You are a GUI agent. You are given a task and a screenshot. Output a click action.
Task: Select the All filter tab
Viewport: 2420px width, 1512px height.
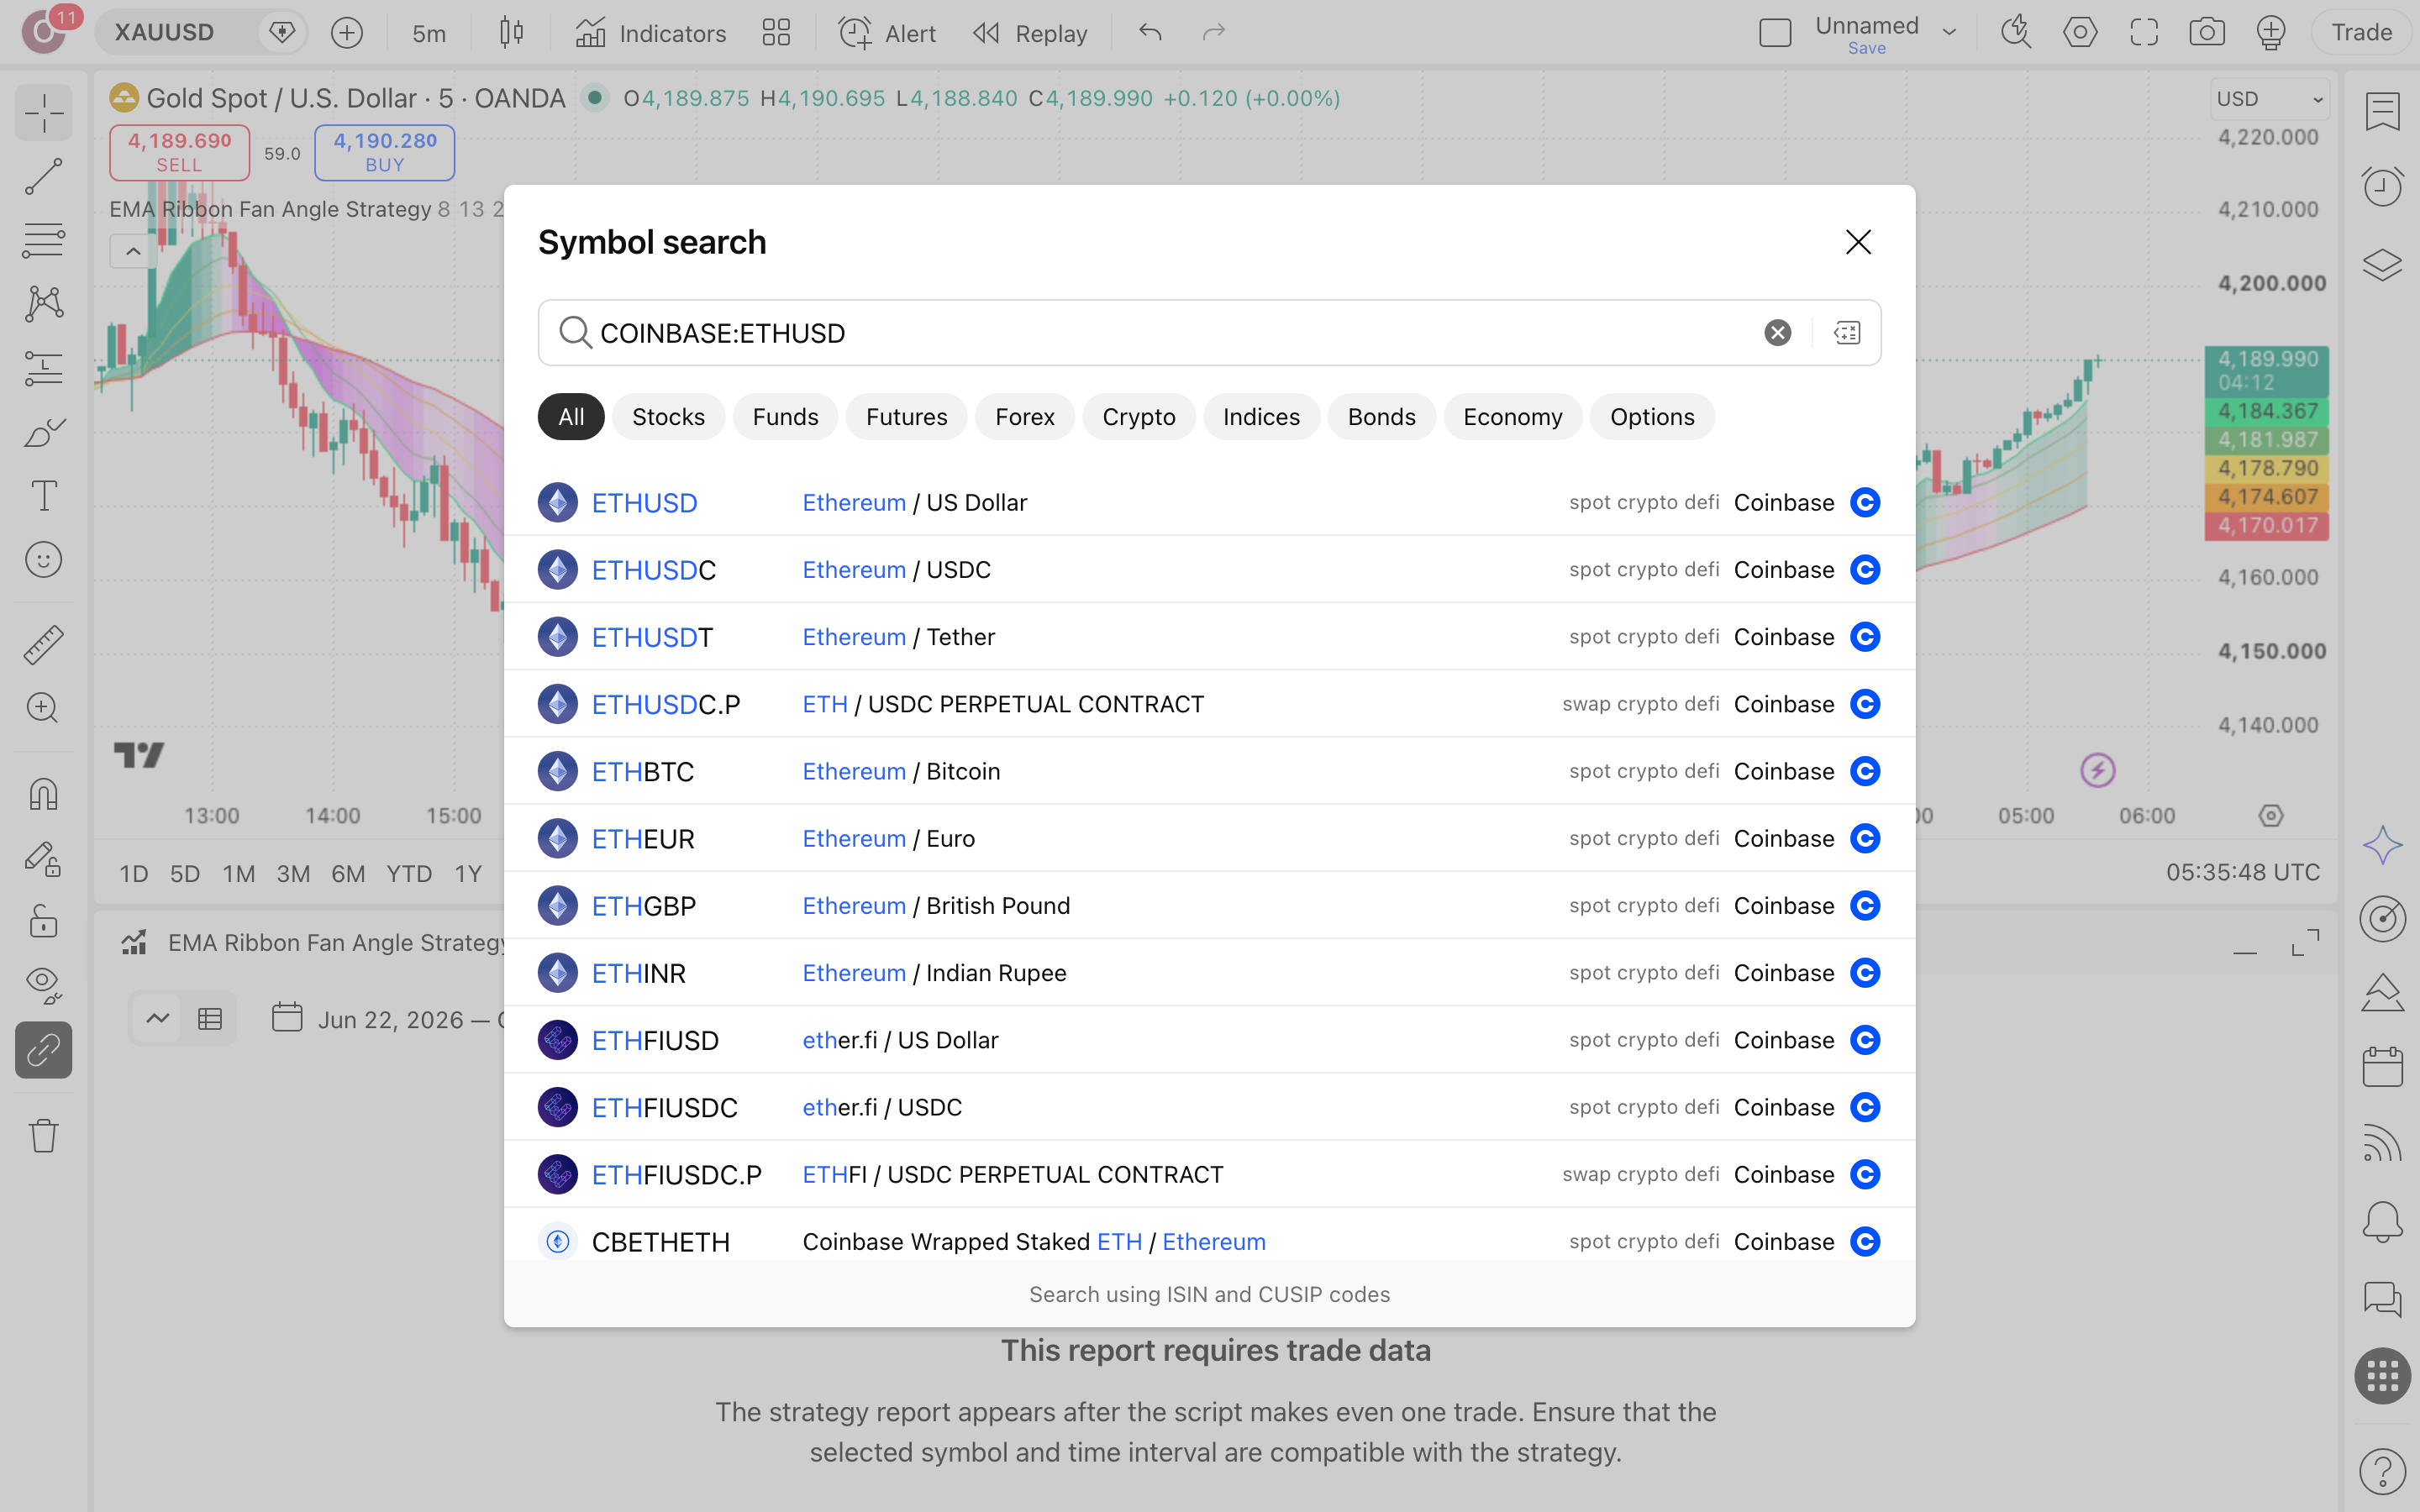[x=571, y=417]
